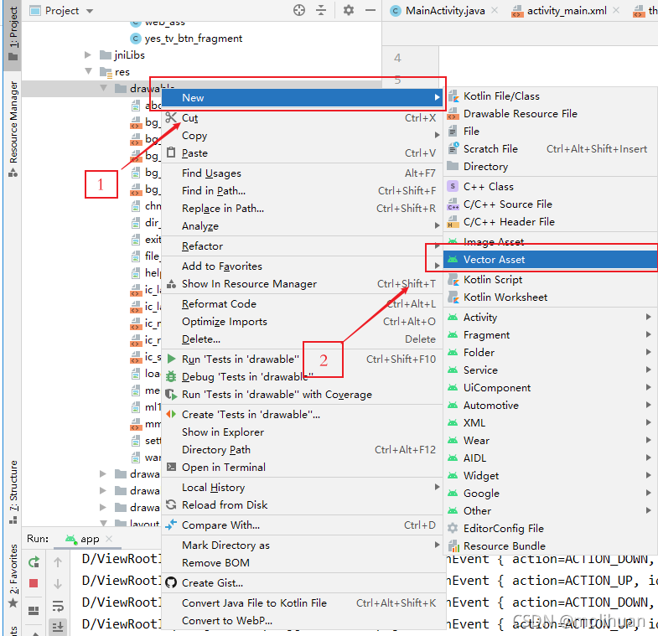Viewport: 658px width, 636px height.
Task: Open Resource Manager side tab
Action: click(13, 128)
